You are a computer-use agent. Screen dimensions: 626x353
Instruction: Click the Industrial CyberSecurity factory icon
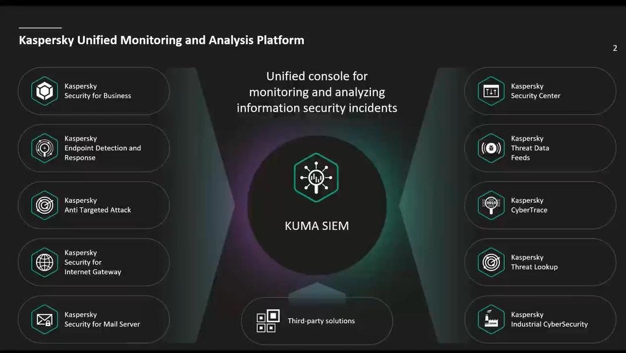491,319
